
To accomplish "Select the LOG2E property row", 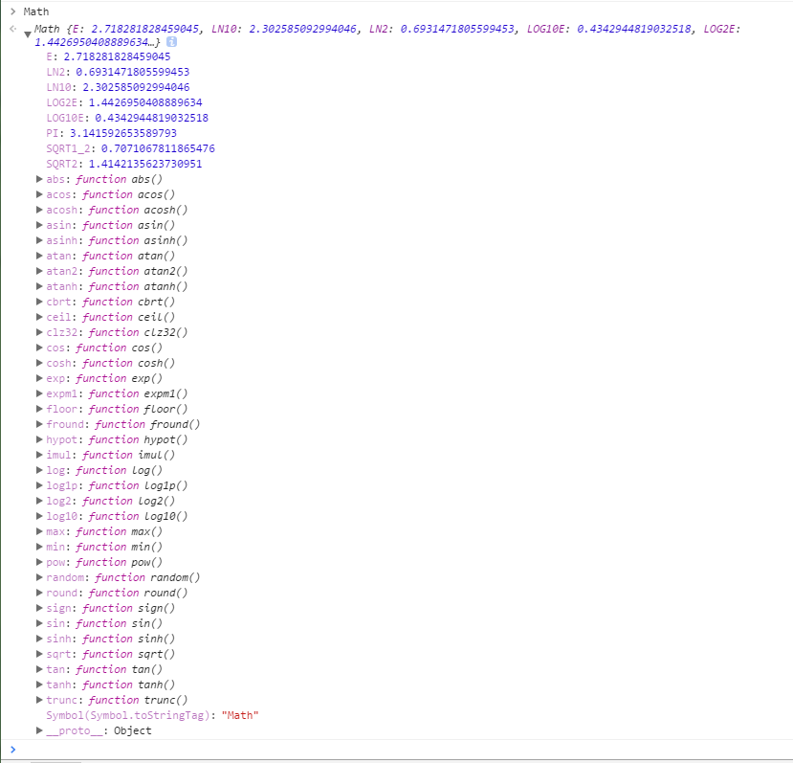I will pos(124,102).
